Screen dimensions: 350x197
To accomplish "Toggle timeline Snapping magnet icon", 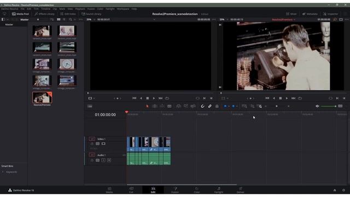I will [203, 106].
